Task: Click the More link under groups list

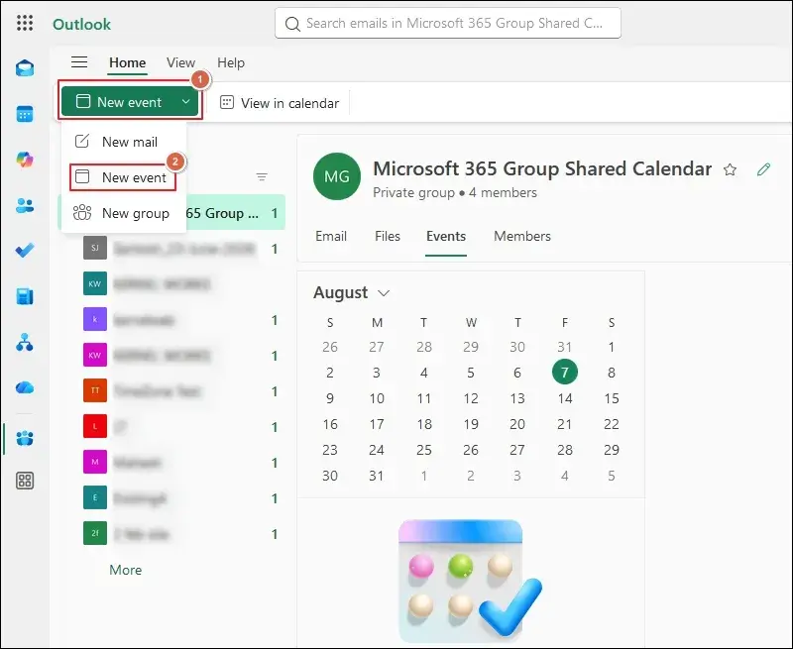Action: click(x=126, y=570)
